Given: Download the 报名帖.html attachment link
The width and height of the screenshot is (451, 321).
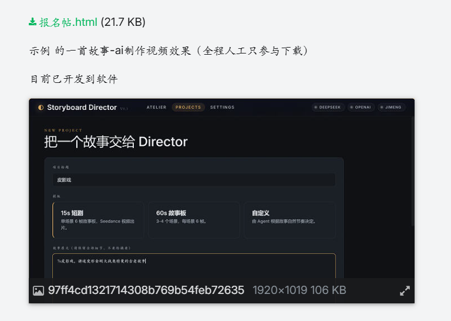Looking at the screenshot, I should click(68, 22).
